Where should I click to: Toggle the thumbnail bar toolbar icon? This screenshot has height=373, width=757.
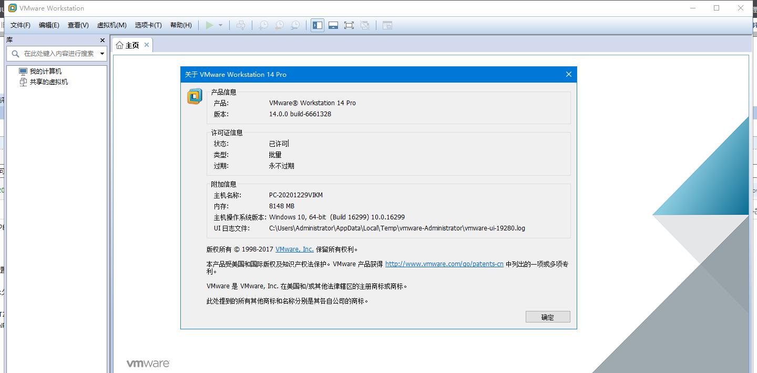tap(333, 25)
